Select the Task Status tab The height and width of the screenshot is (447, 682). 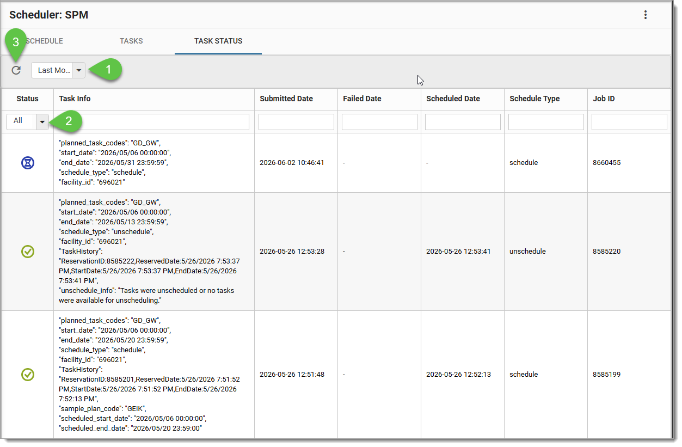[x=218, y=41]
